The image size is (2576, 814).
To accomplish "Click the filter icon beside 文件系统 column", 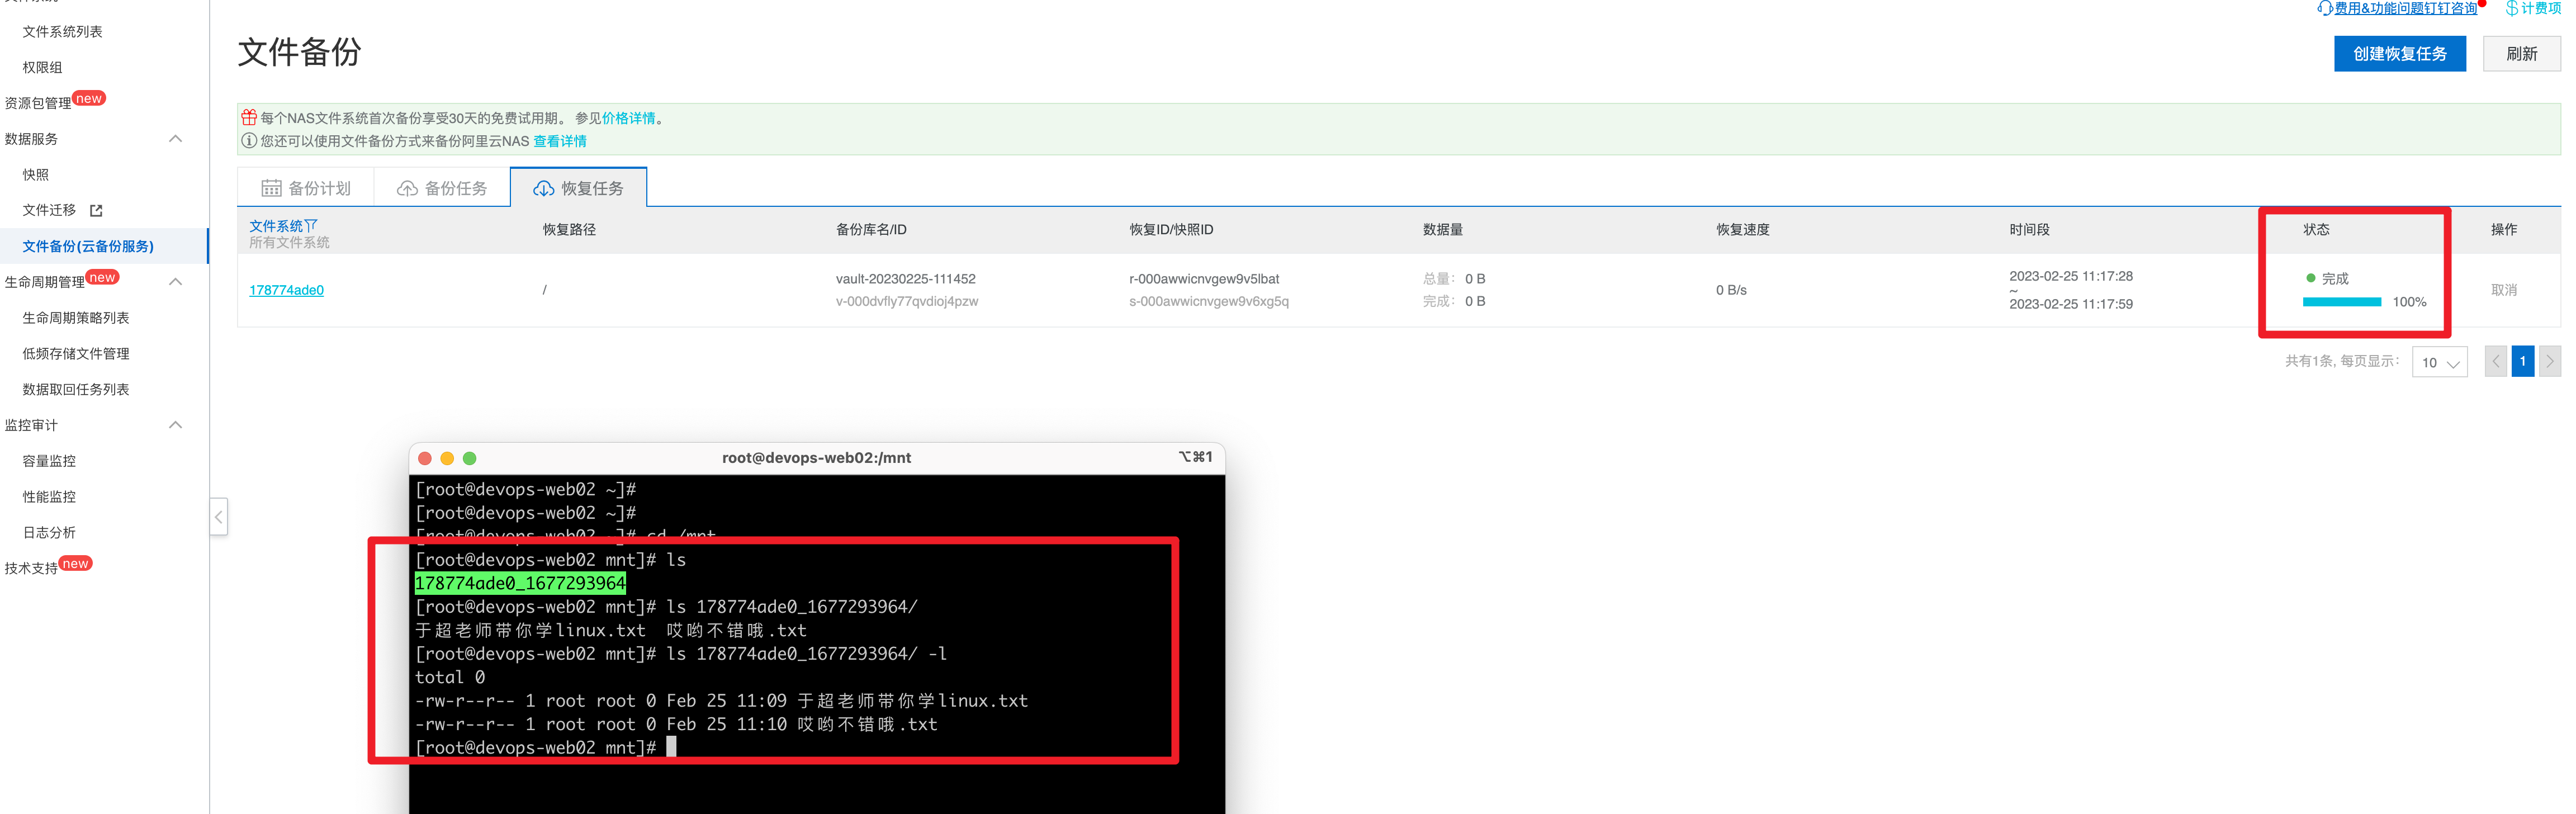I will 311,225.
